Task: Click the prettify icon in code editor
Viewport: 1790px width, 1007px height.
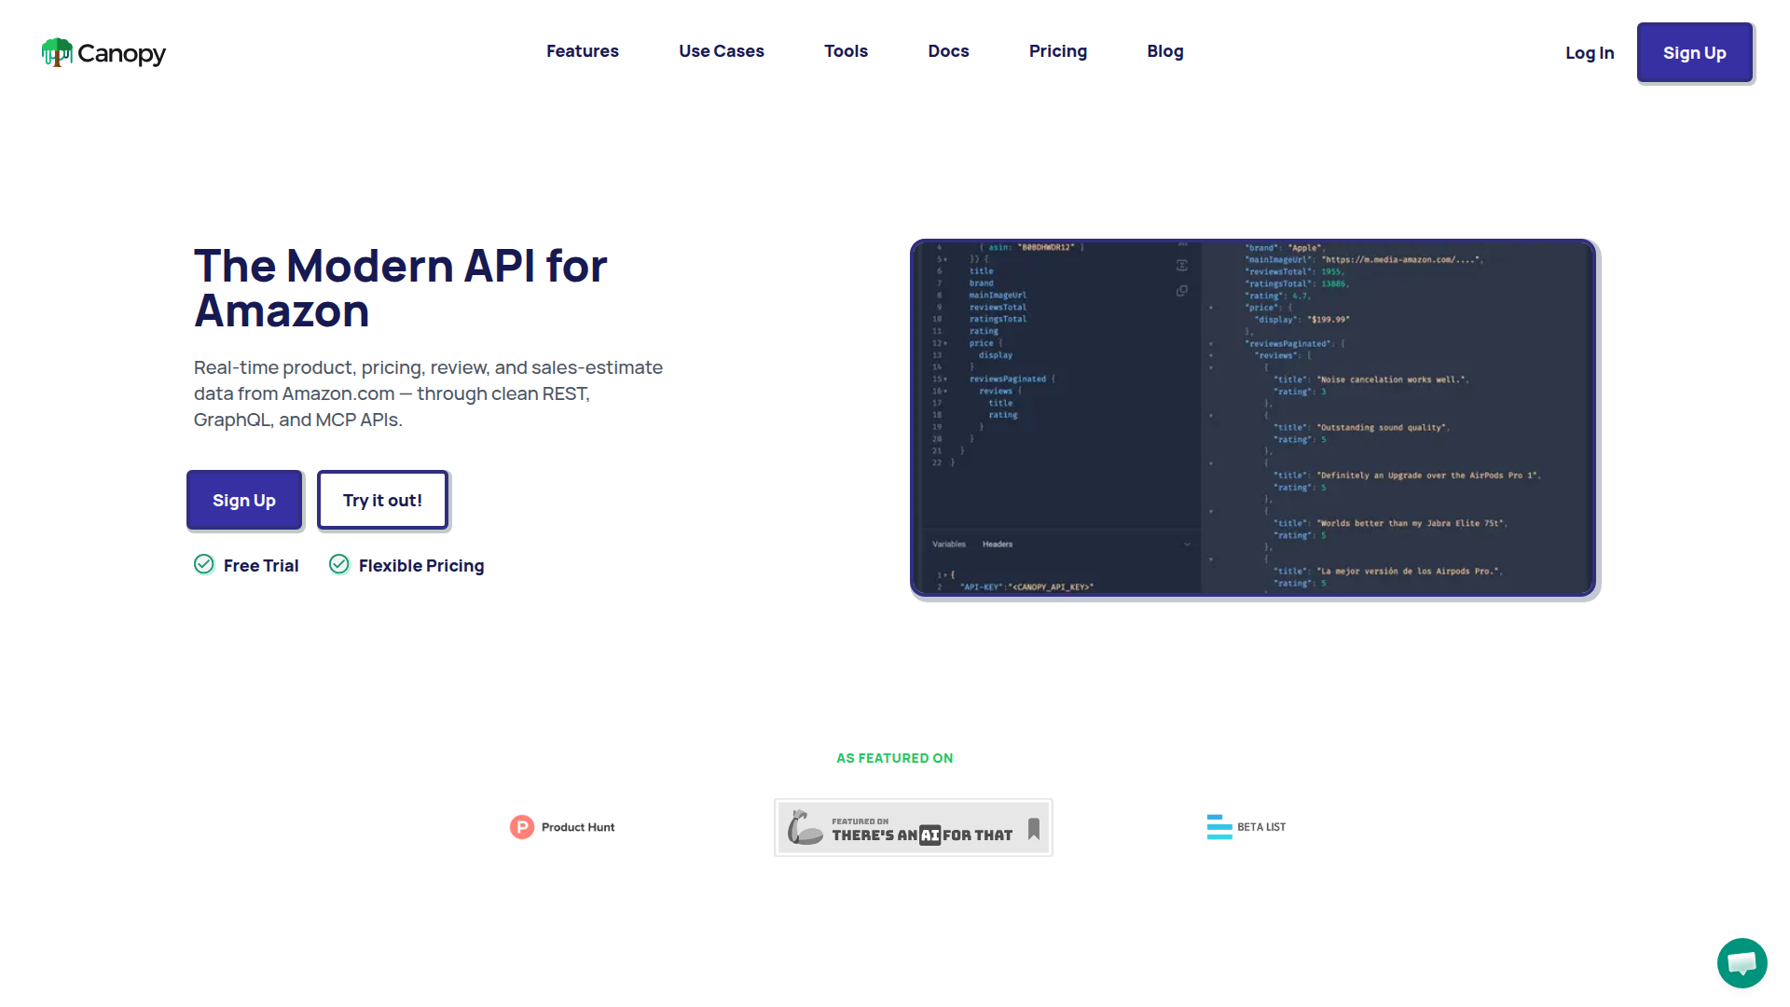Action: (x=1182, y=266)
